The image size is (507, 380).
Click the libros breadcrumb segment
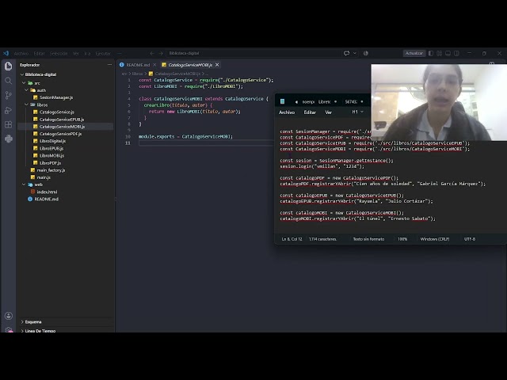tap(137, 74)
